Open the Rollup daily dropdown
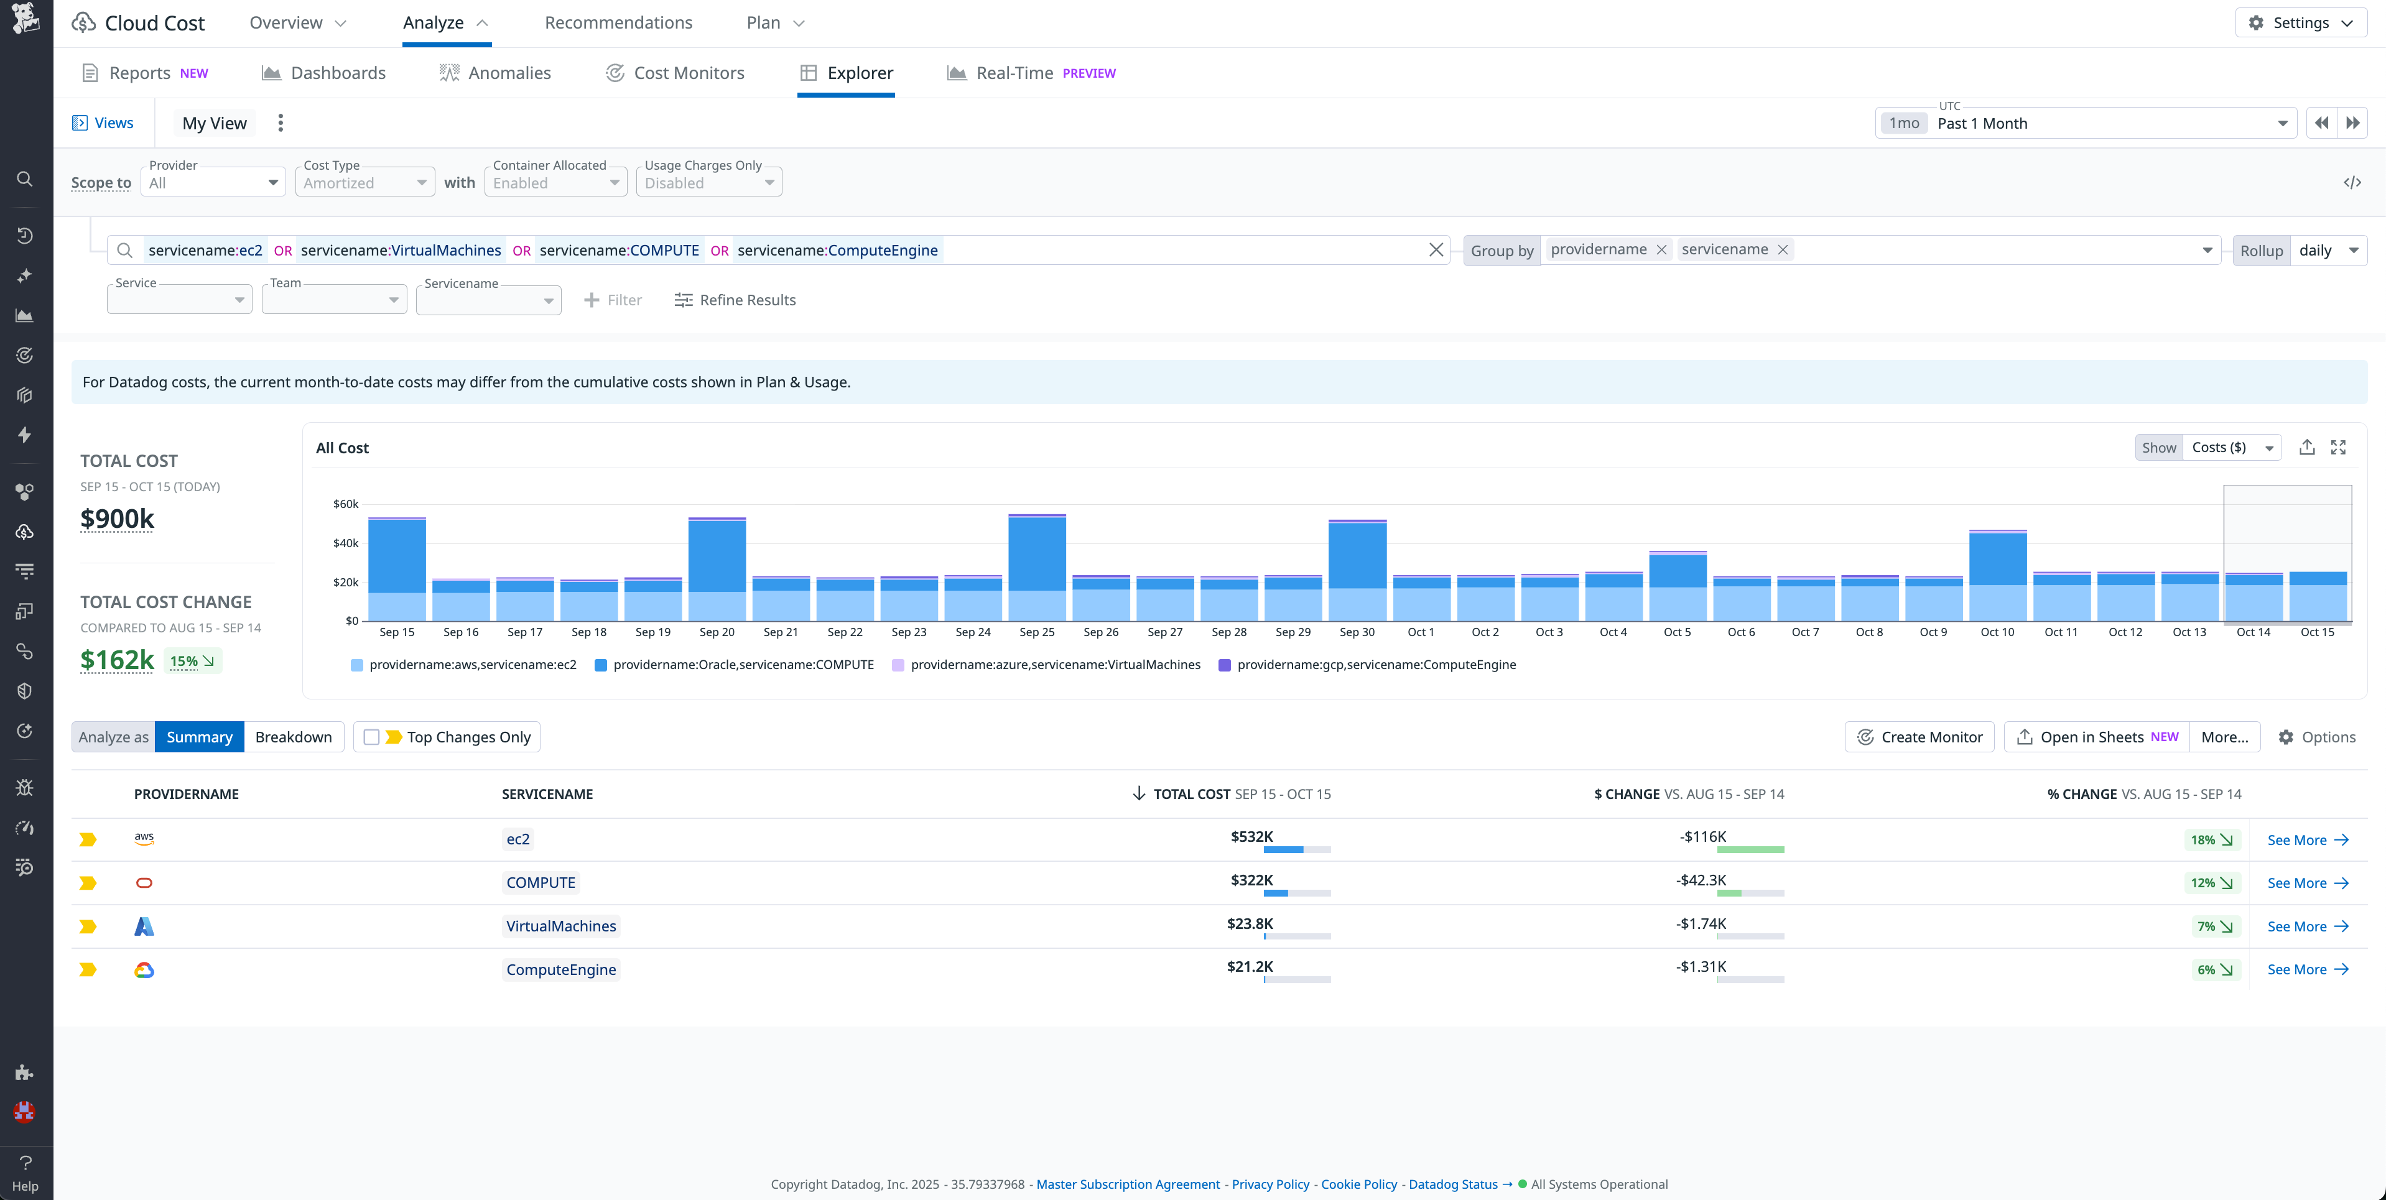 coord(2328,249)
